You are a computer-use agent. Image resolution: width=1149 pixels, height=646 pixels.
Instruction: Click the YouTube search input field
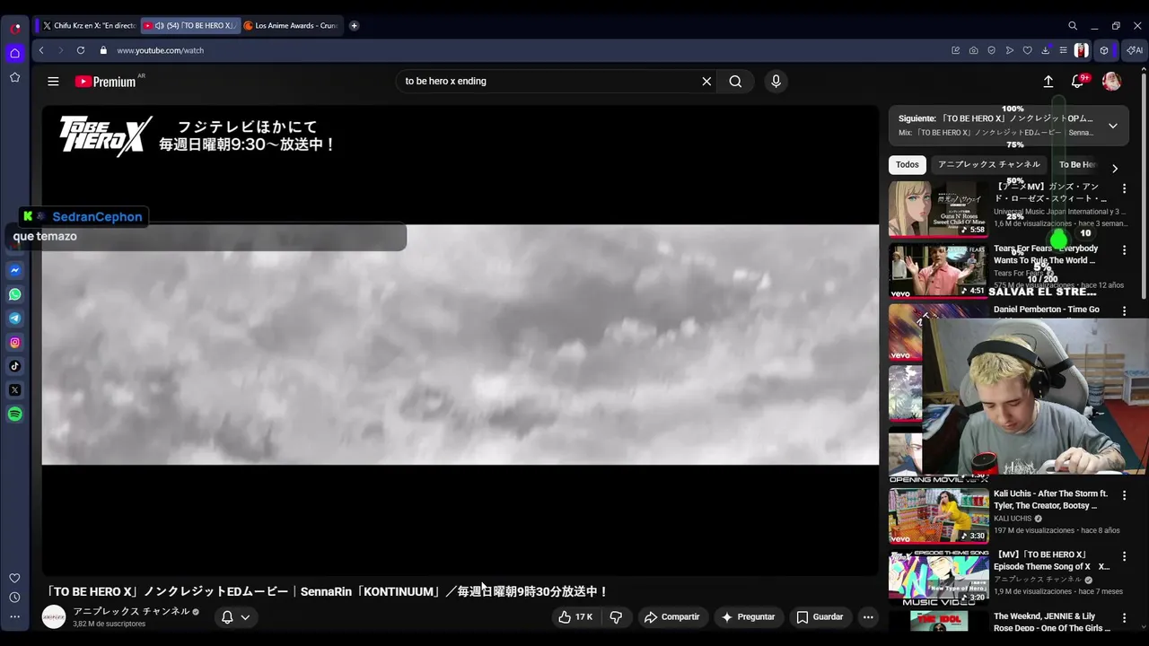548,81
